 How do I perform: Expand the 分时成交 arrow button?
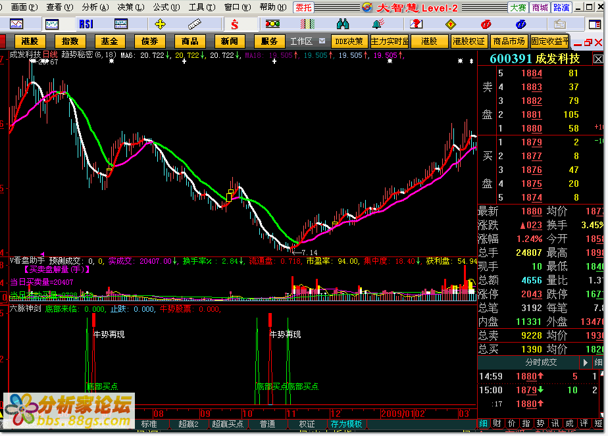pyautogui.click(x=585, y=362)
